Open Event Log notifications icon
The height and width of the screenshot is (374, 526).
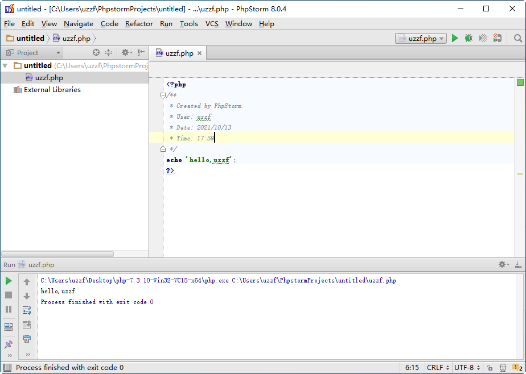pos(517,368)
